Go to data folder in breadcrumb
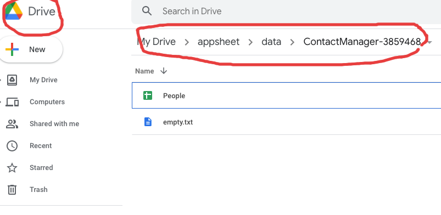This screenshot has width=441, height=215. point(271,42)
